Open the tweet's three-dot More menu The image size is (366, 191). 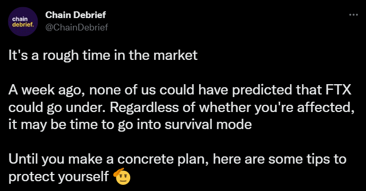coord(354,15)
